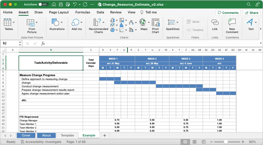Image resolution: width=263 pixels, height=145 pixels.
Task: Click the Maps globe icon
Action: tap(143, 22)
